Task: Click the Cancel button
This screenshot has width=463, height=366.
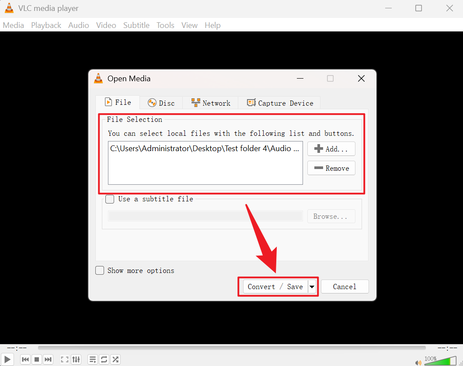Action: (345, 287)
